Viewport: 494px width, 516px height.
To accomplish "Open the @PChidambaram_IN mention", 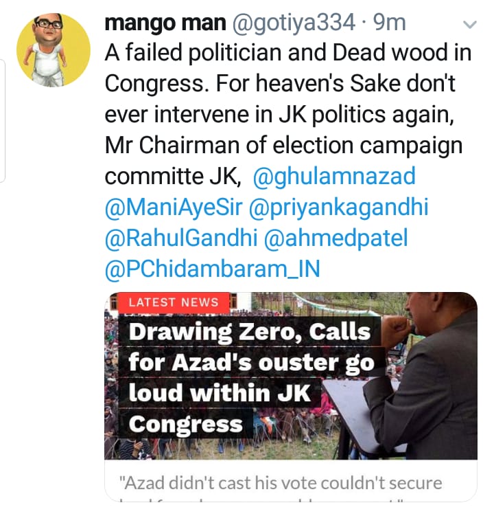I will click(x=212, y=269).
